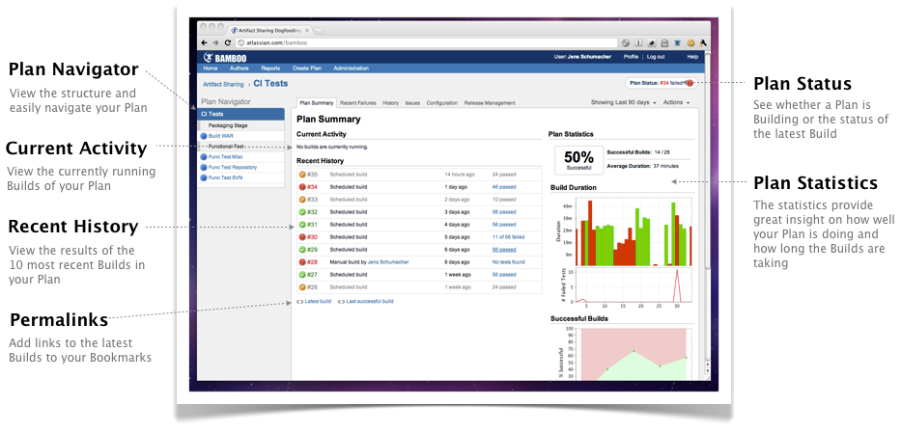
Task: Open the Release Management tab
Action: 490,103
